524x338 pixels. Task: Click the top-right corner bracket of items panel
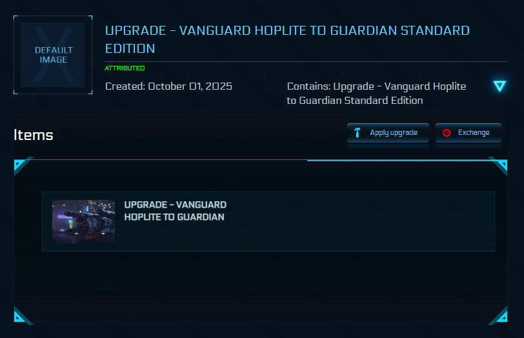pyautogui.click(x=499, y=165)
